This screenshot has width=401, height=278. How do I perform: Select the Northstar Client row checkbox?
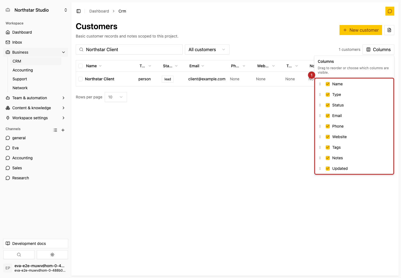80,79
